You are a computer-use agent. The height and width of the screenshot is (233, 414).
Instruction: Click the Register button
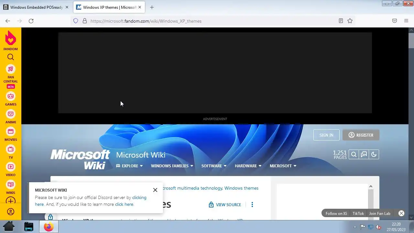361,135
